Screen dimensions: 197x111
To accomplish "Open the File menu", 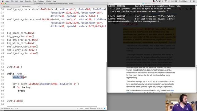I will point(12,1).
